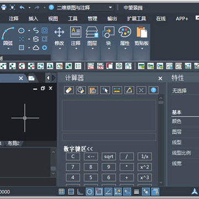Click the clear history clock icon in calculator

click(81, 90)
